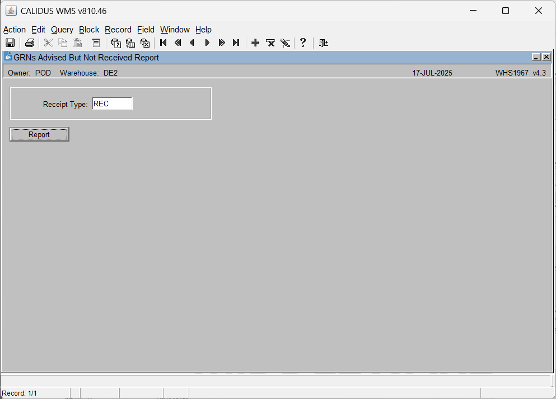Image resolution: width=556 pixels, height=399 pixels.
Task: Open the list of values icon
Action: pyautogui.click(x=96, y=43)
